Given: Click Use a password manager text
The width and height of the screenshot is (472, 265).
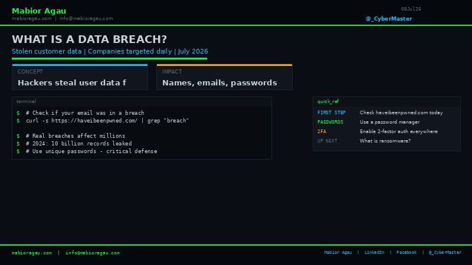Looking at the screenshot, I should (389, 122).
